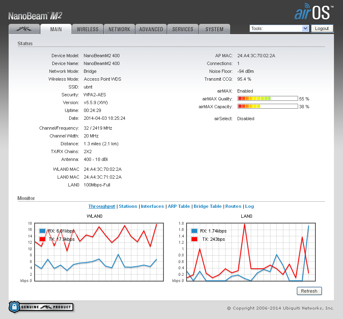Screen dimensions: 343x319
Task: Click the Refresh button
Action: click(x=309, y=291)
